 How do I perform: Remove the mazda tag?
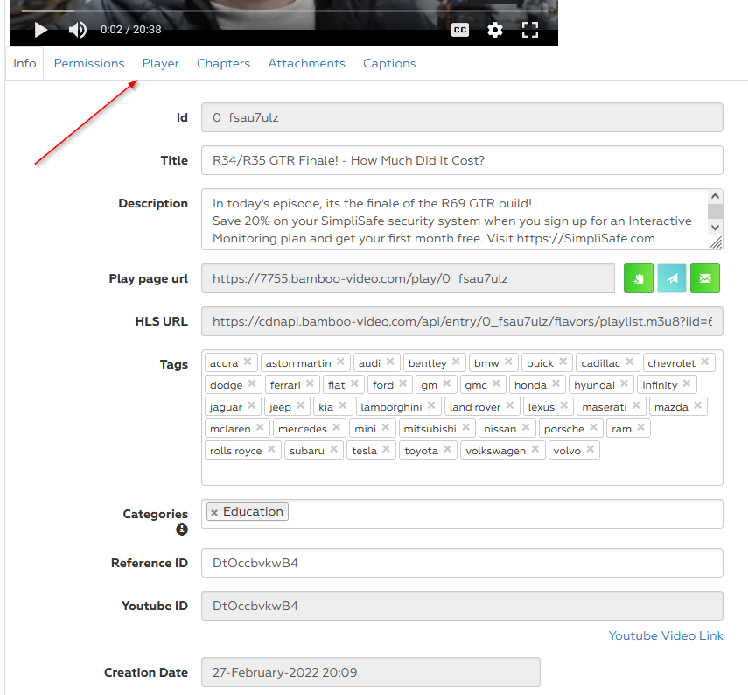pyautogui.click(x=698, y=405)
